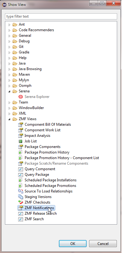Image resolution: width=123 pixels, height=253 pixels.
Task: Click the ZMF Views folder icon
Action: pyautogui.click(x=15, y=119)
